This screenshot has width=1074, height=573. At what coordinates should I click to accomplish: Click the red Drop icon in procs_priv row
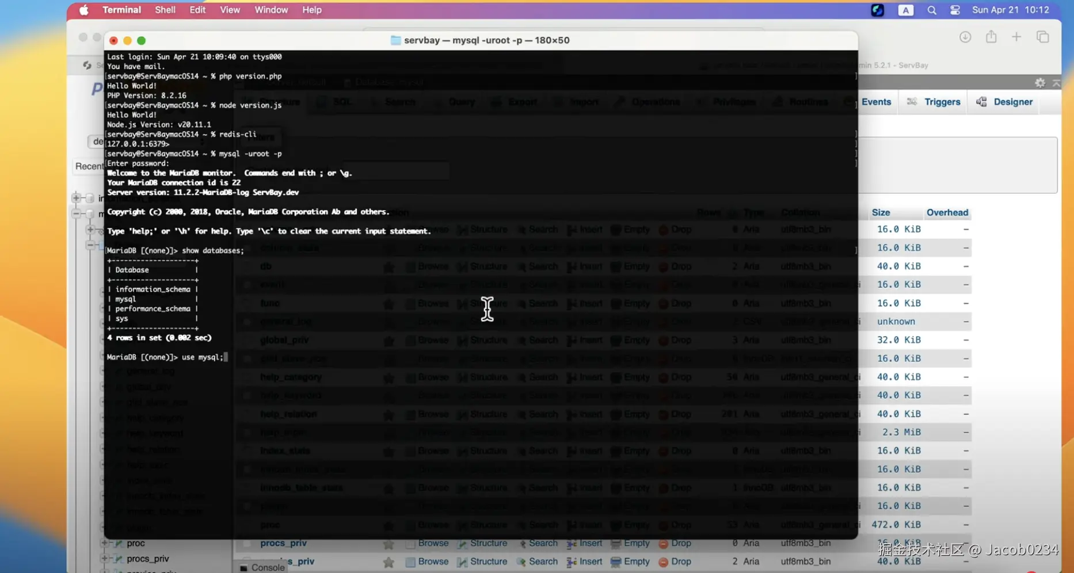[663, 544]
